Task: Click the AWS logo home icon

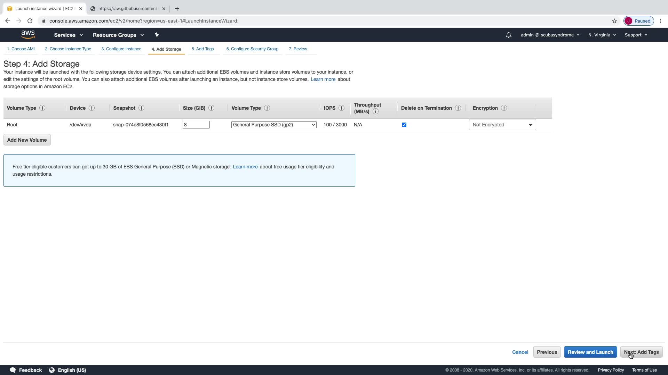Action: tap(28, 35)
